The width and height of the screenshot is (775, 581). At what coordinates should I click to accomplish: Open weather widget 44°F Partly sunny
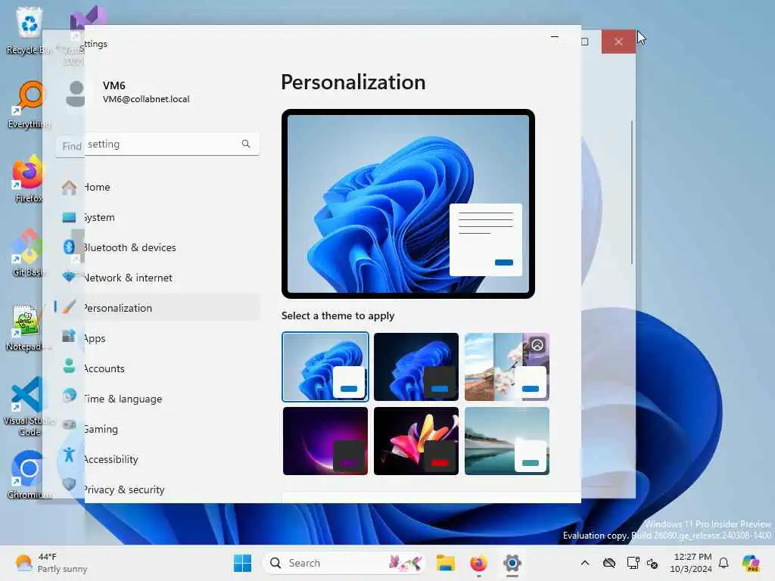click(51, 563)
